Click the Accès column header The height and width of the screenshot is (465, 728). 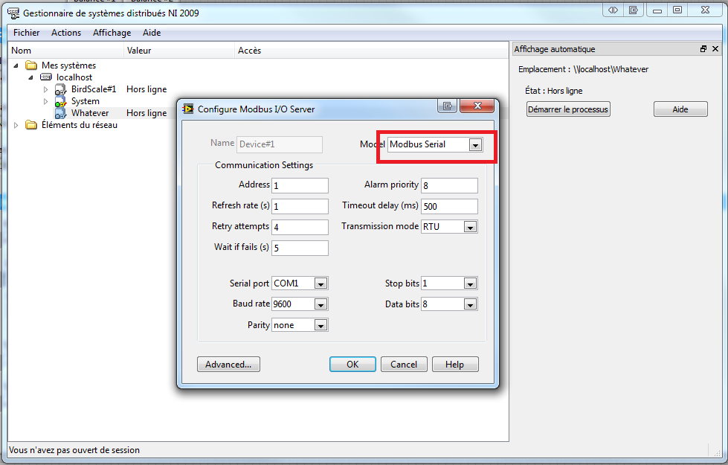(371, 50)
